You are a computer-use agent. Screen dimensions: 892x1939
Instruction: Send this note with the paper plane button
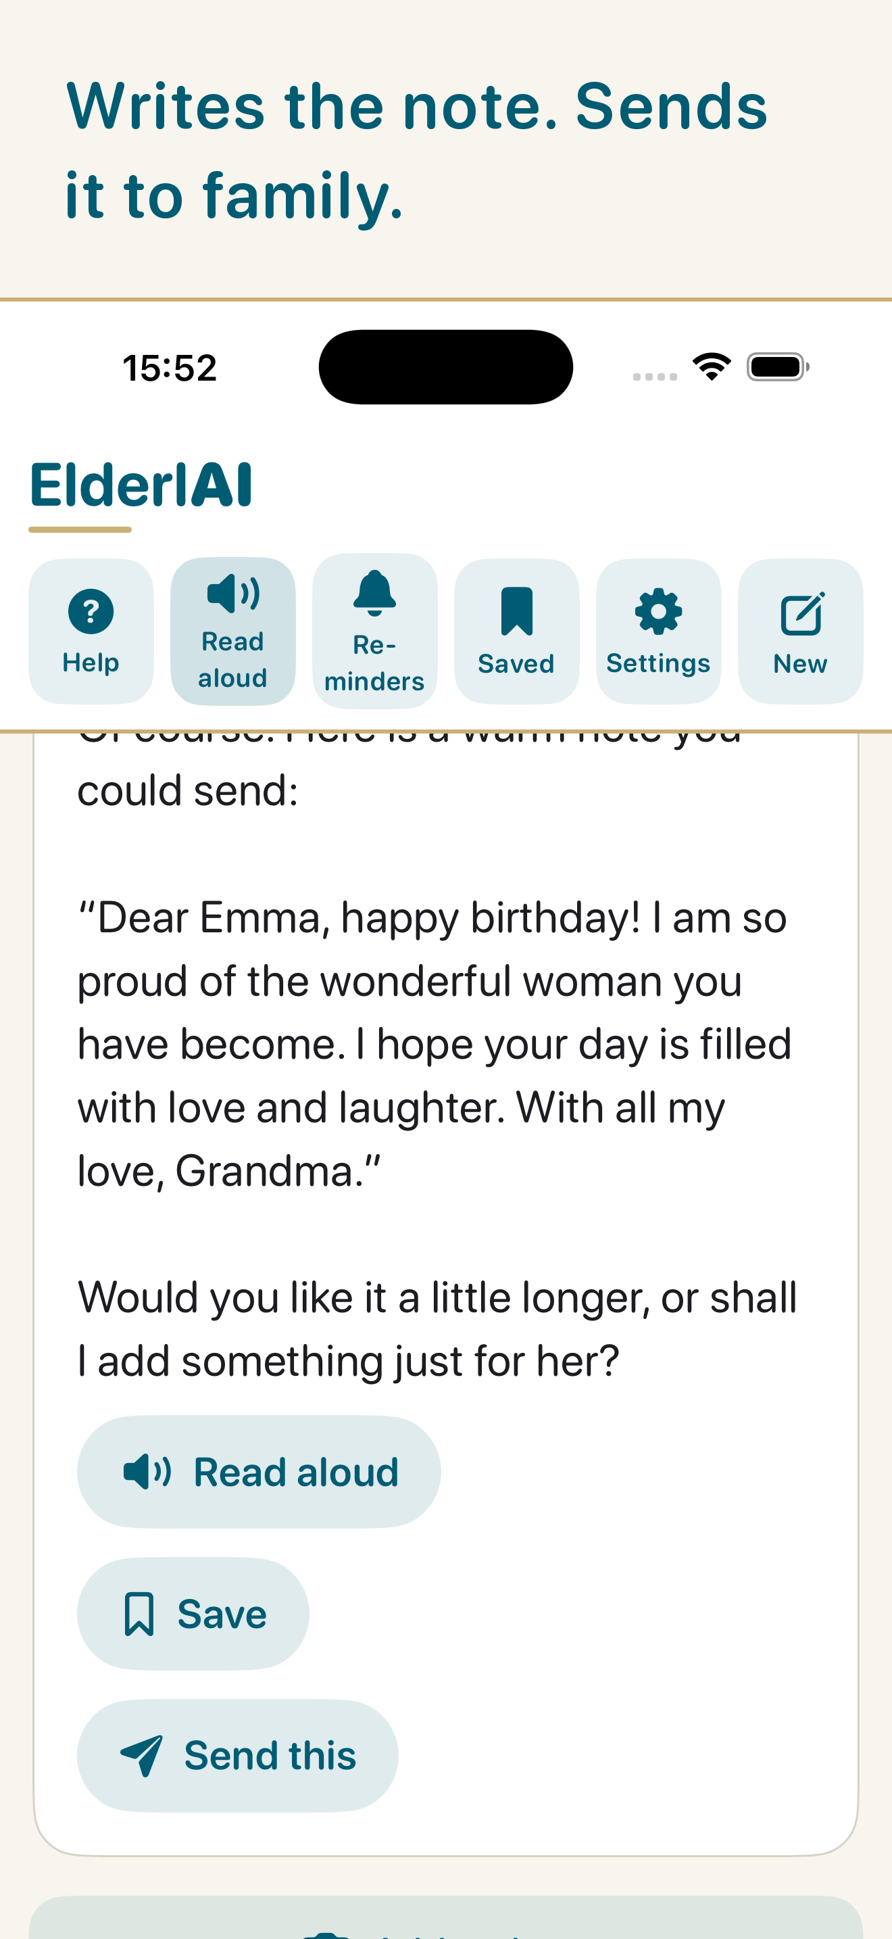pos(238,1755)
